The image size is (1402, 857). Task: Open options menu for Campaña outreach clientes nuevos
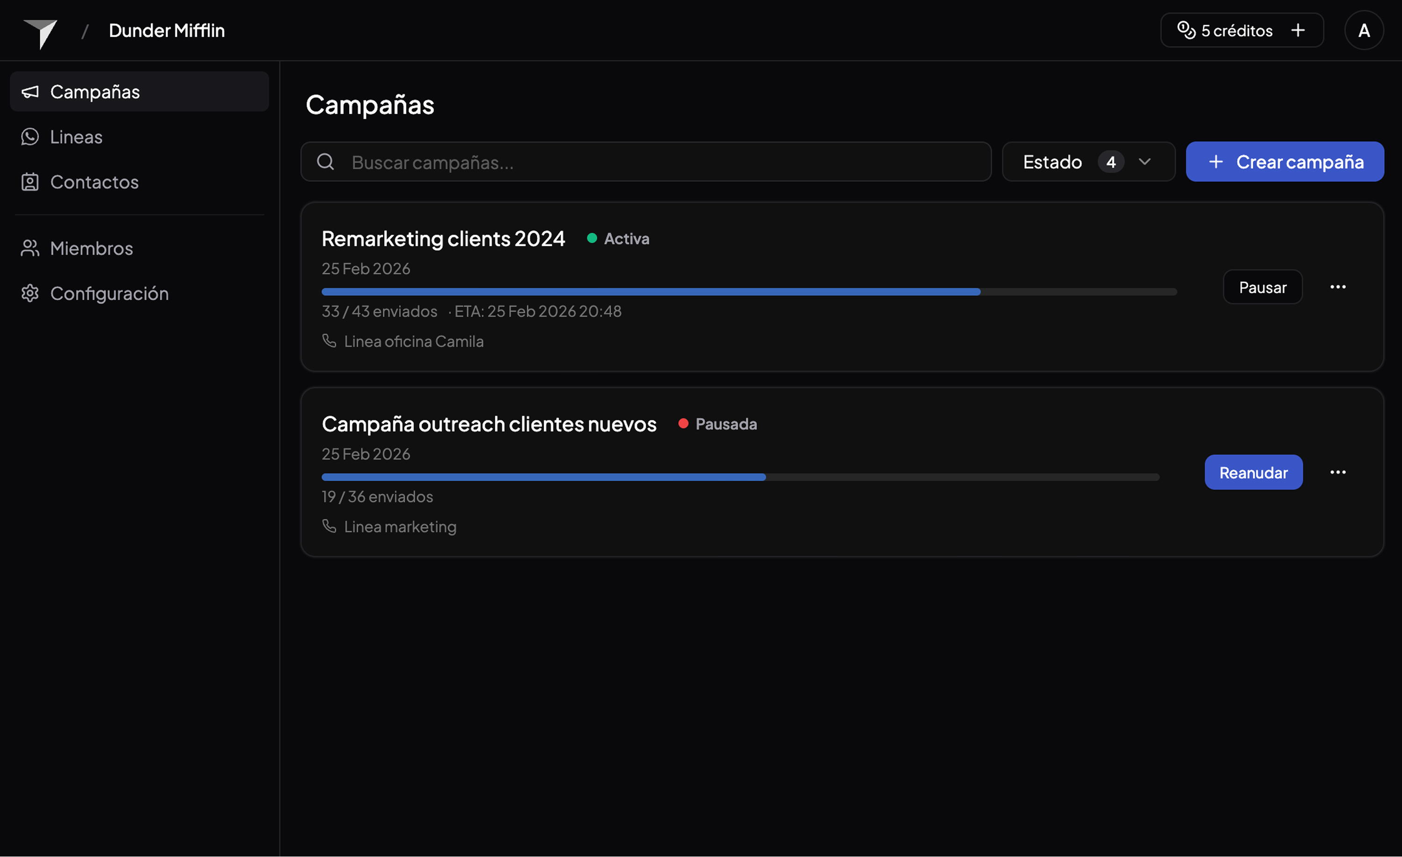(x=1338, y=472)
